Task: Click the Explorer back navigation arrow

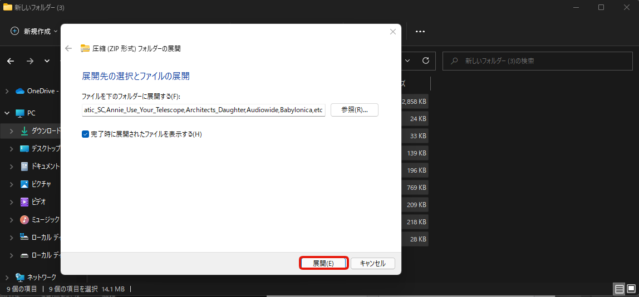Action: [11, 61]
